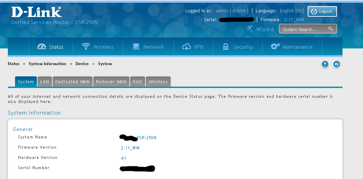Viewport: 363px width, 179px height.
Task: Switch to the LAN tab
Action: [x=45, y=81]
